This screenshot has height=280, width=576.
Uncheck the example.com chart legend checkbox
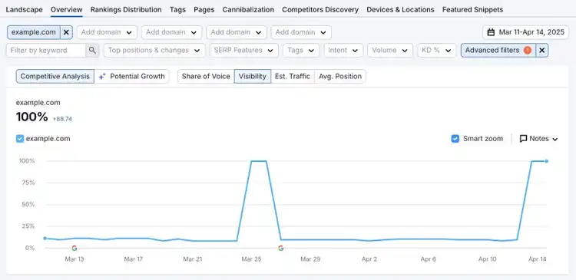(x=20, y=139)
